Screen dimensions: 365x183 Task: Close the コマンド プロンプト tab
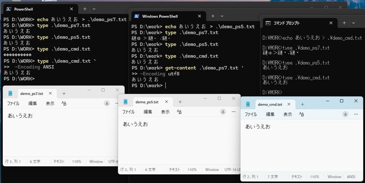click(331, 23)
